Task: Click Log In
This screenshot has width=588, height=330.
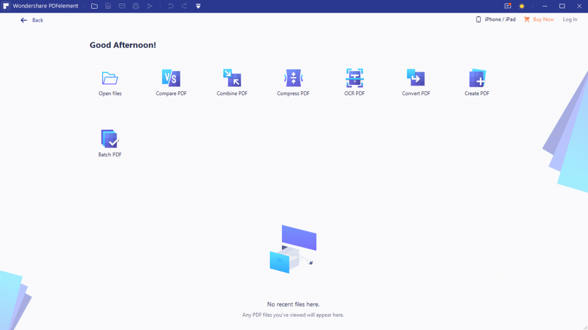Action: pos(570,20)
